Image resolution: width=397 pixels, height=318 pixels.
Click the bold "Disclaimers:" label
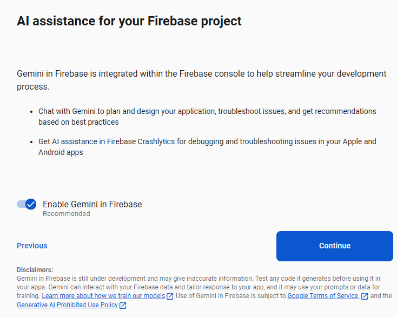[x=35, y=269]
